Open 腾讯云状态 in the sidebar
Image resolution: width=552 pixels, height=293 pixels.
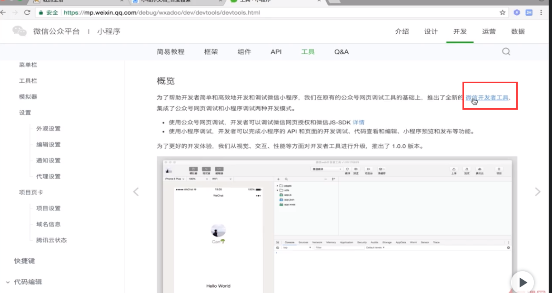[51, 240]
